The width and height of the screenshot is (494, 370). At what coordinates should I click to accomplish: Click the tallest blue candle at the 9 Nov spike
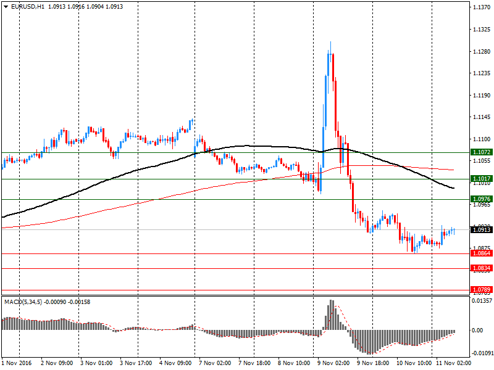(325, 101)
